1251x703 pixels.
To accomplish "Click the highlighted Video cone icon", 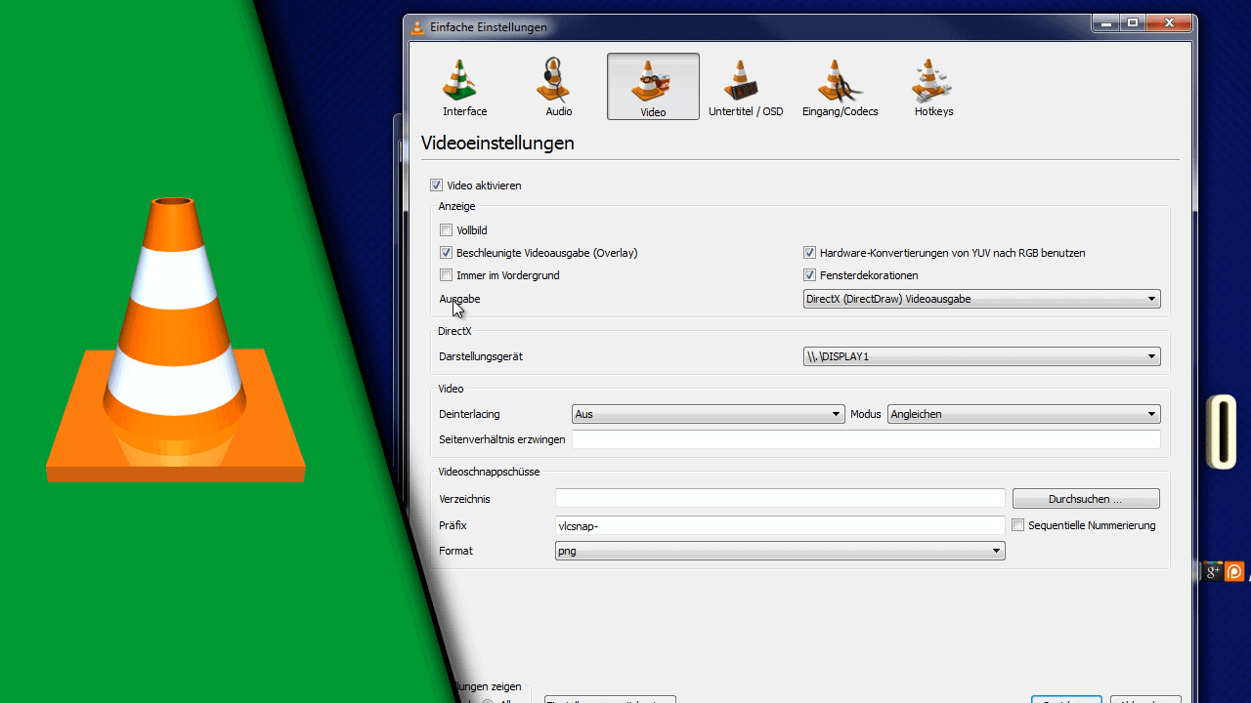I will pos(652,86).
